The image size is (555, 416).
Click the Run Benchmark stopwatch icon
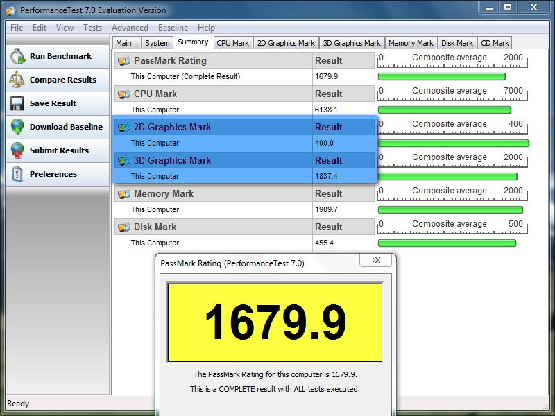point(17,57)
